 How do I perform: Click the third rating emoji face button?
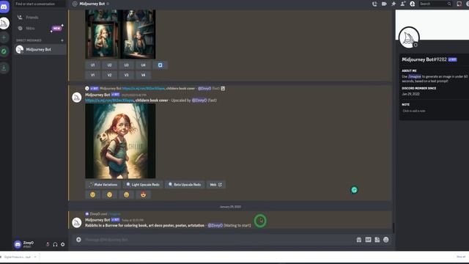tap(126, 194)
